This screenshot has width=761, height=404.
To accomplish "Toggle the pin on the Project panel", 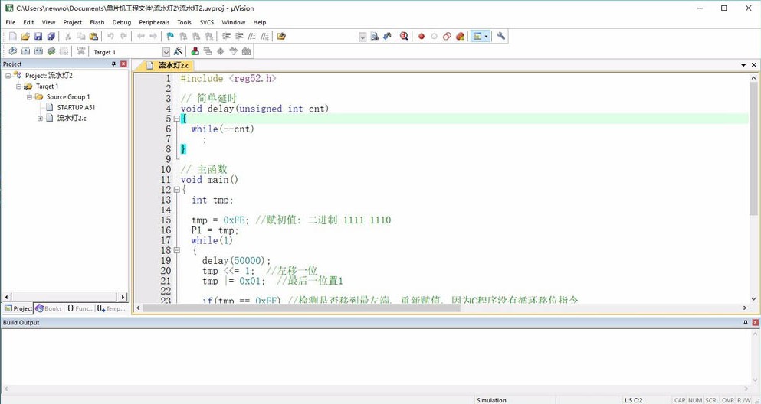I will (114, 64).
